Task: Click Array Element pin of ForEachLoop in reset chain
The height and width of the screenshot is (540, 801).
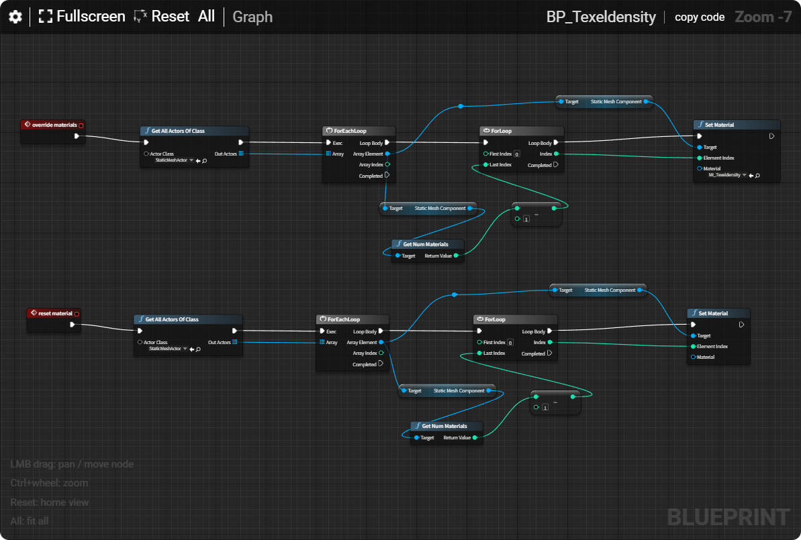Action: pos(381,342)
